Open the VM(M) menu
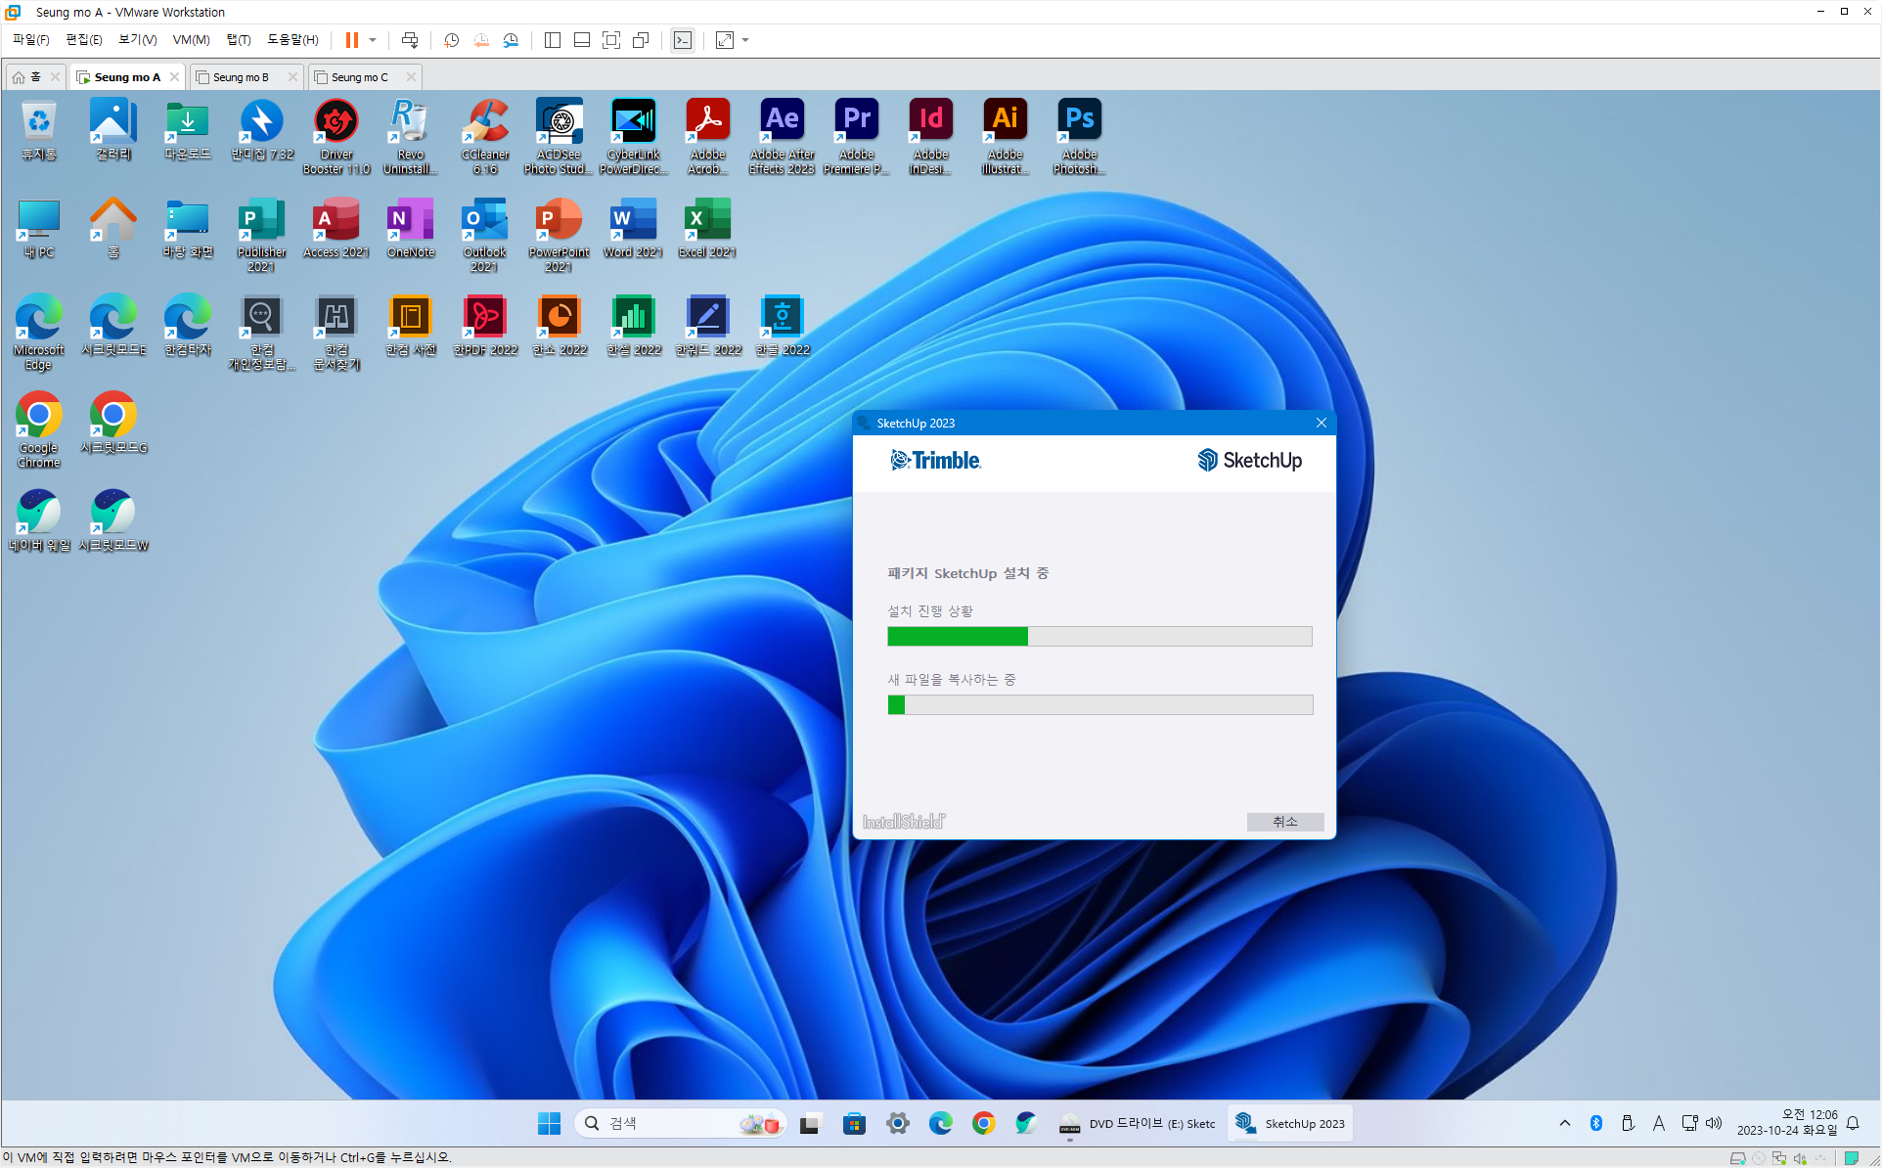The height and width of the screenshot is (1168, 1882). click(x=191, y=40)
